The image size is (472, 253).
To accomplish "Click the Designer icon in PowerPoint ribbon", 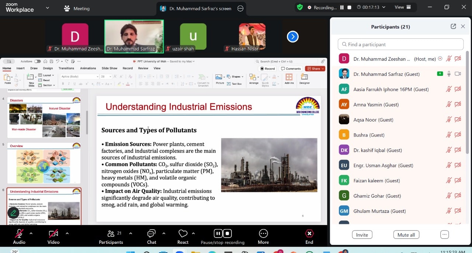I will 304,79.
